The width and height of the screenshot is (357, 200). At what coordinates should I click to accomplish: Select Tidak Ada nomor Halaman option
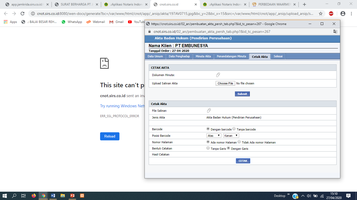[239, 142]
